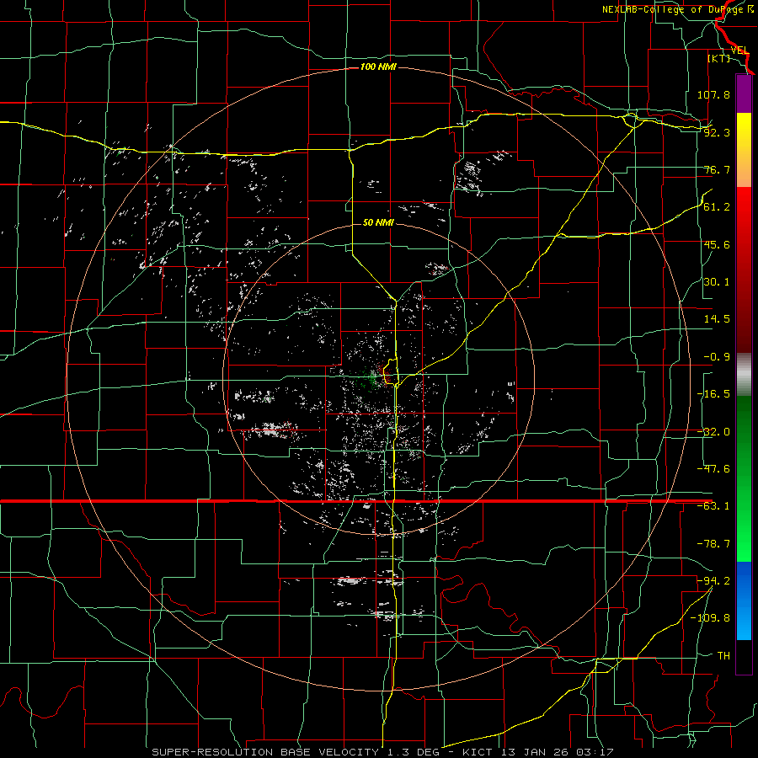Click the 45.6 velocity scale value

pos(717,244)
